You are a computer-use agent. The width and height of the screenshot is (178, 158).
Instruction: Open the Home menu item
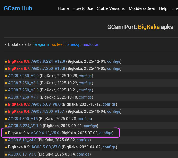[x=63, y=8]
